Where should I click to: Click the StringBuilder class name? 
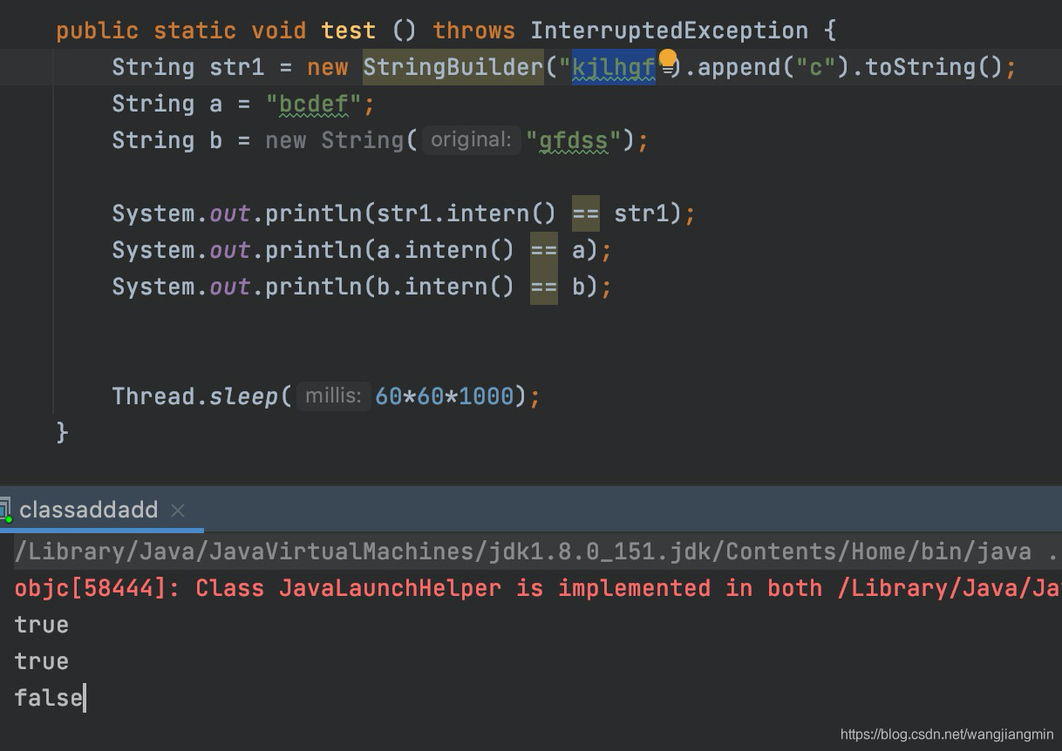coord(453,67)
